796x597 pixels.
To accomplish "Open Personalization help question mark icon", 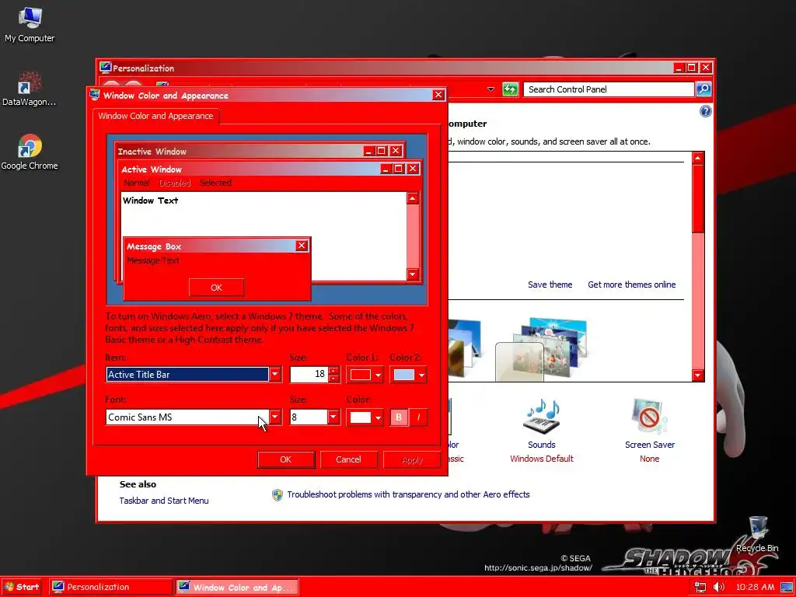I will point(705,112).
